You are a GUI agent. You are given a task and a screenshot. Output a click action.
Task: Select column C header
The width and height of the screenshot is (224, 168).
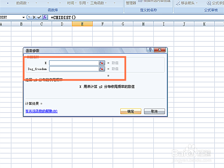point(41,24)
